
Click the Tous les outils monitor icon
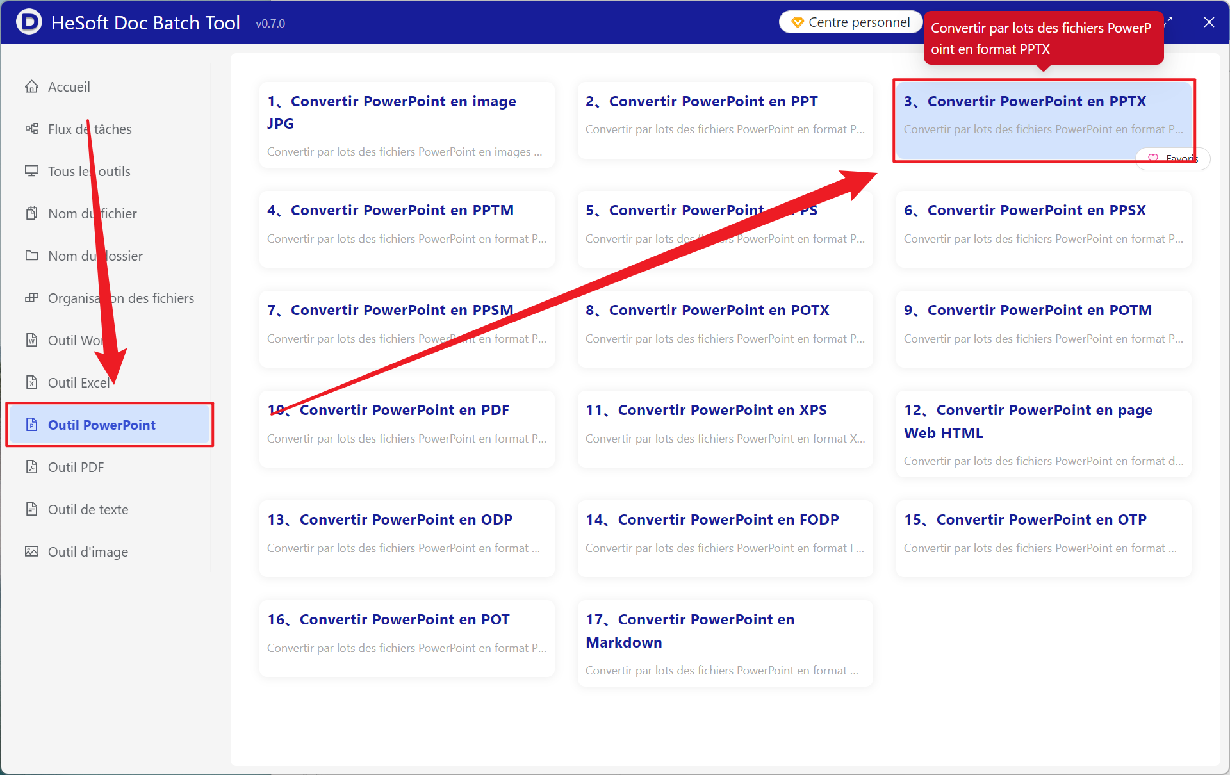tap(31, 171)
